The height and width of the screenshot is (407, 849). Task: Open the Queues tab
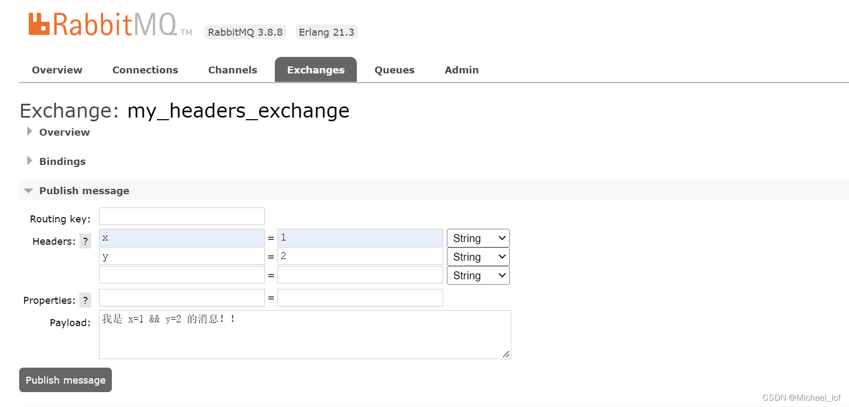click(394, 70)
